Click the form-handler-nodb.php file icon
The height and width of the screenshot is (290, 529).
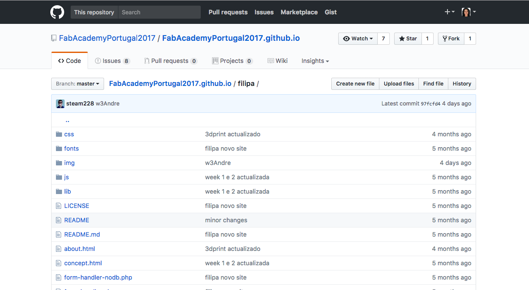pyautogui.click(x=59, y=277)
